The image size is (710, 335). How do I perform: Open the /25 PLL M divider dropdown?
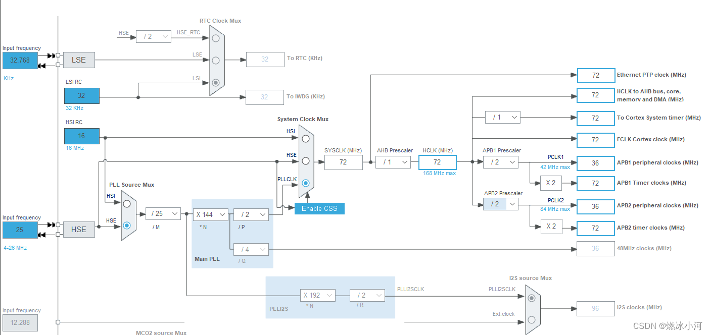163,213
